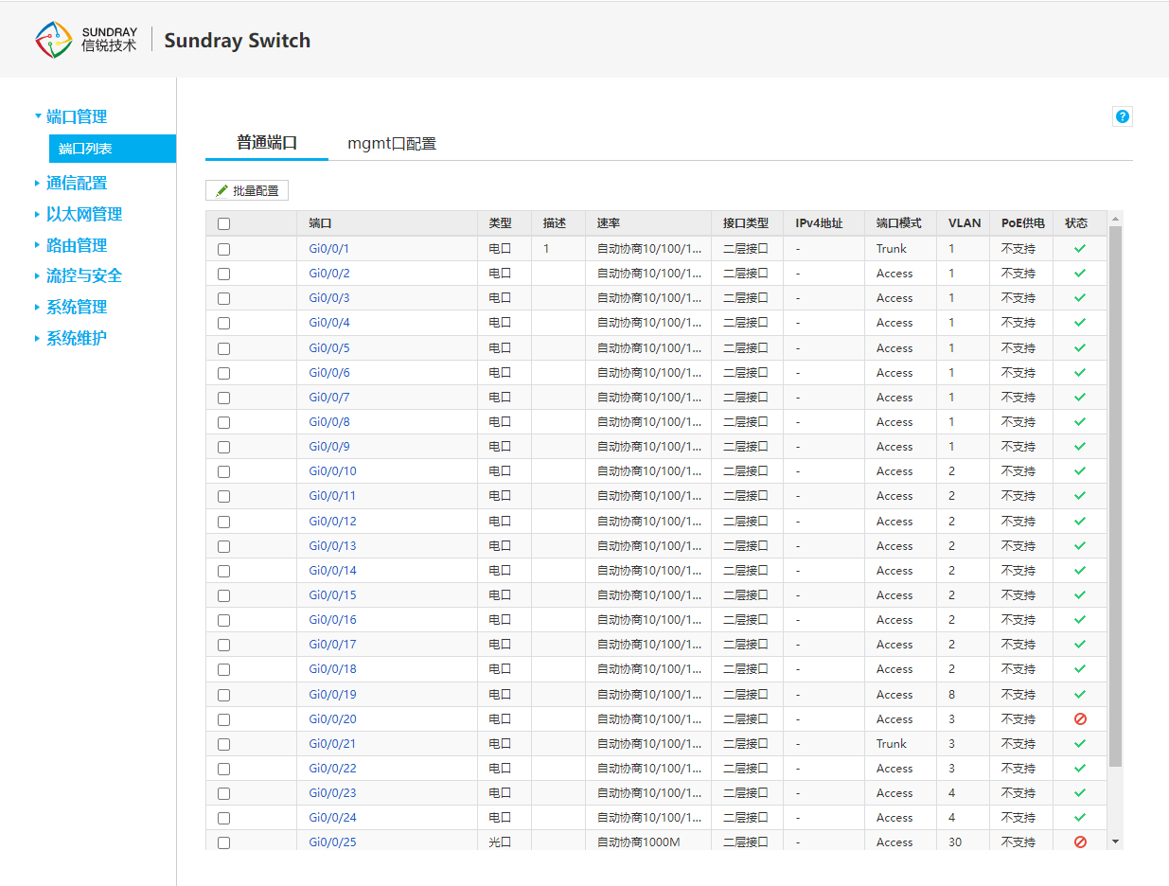
Task: Click the red disabled status icon for Gi0/0/25
Action: click(1080, 842)
